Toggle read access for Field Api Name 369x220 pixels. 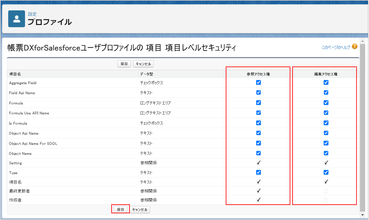[x=258, y=93]
